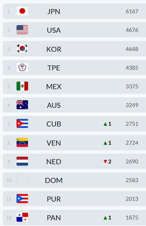Click the red down arrow for NED
This screenshot has height=226, width=146.
click(105, 162)
